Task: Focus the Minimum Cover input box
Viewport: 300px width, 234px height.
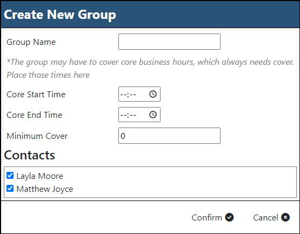Action: (x=169, y=136)
